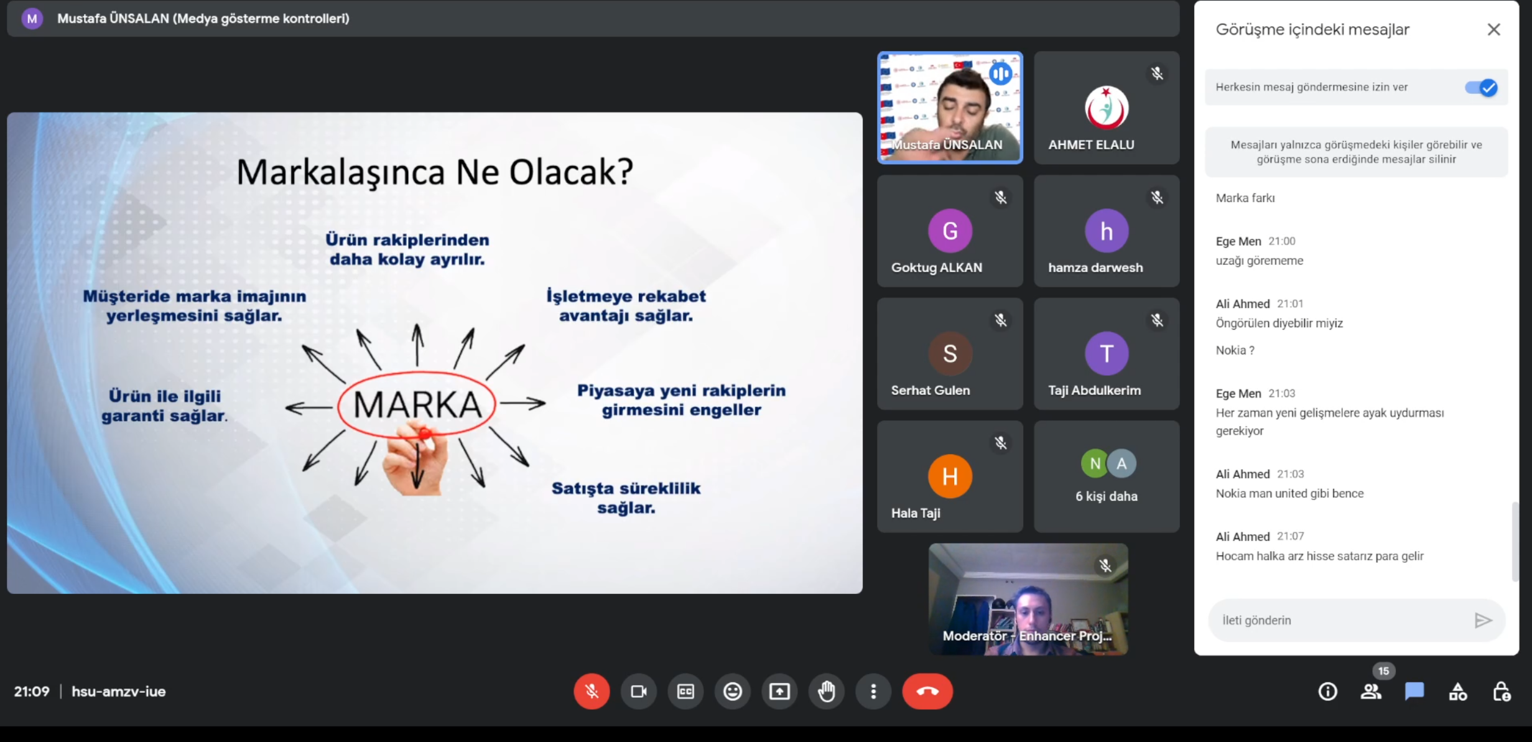This screenshot has height=742, width=1532.
Task: Open the meeting details info icon
Action: [x=1327, y=691]
